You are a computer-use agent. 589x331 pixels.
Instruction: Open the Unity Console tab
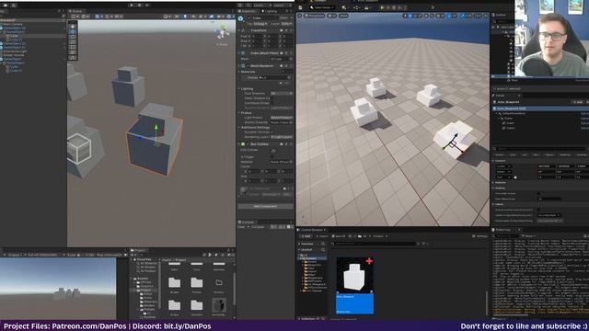click(247, 223)
